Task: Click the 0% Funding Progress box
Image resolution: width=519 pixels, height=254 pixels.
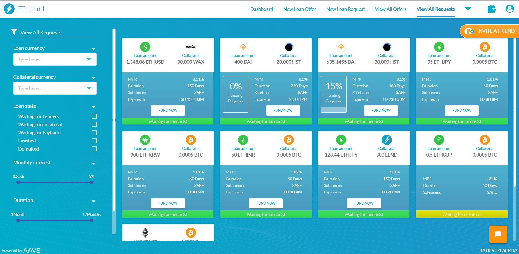Action: [x=236, y=94]
